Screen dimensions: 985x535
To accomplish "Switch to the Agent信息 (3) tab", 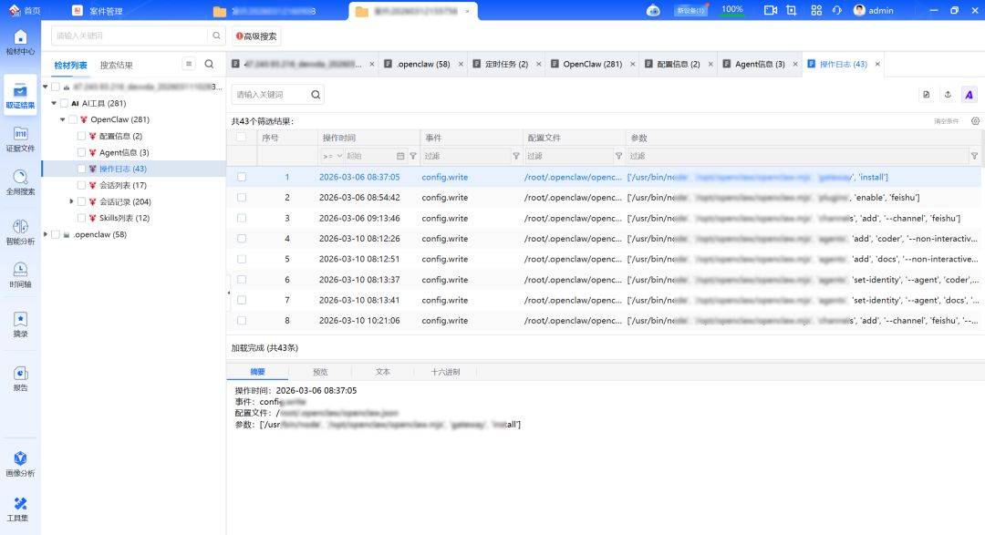I will click(x=760, y=64).
